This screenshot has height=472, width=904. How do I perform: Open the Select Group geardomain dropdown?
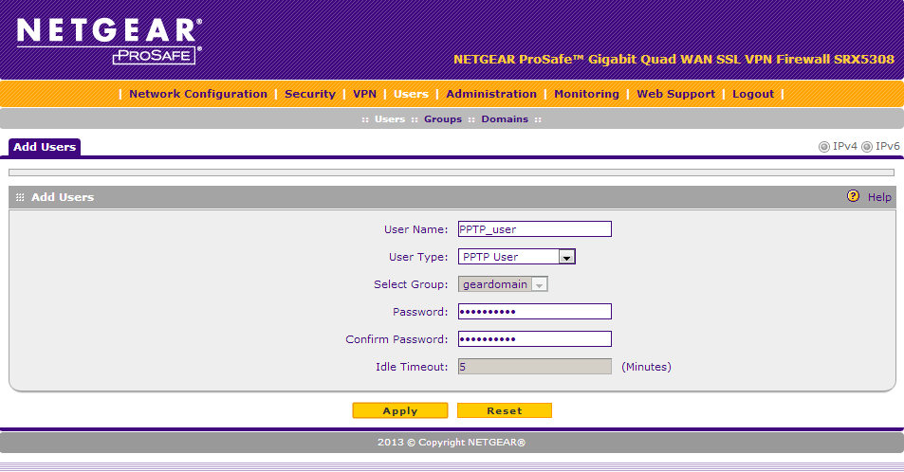pos(503,284)
